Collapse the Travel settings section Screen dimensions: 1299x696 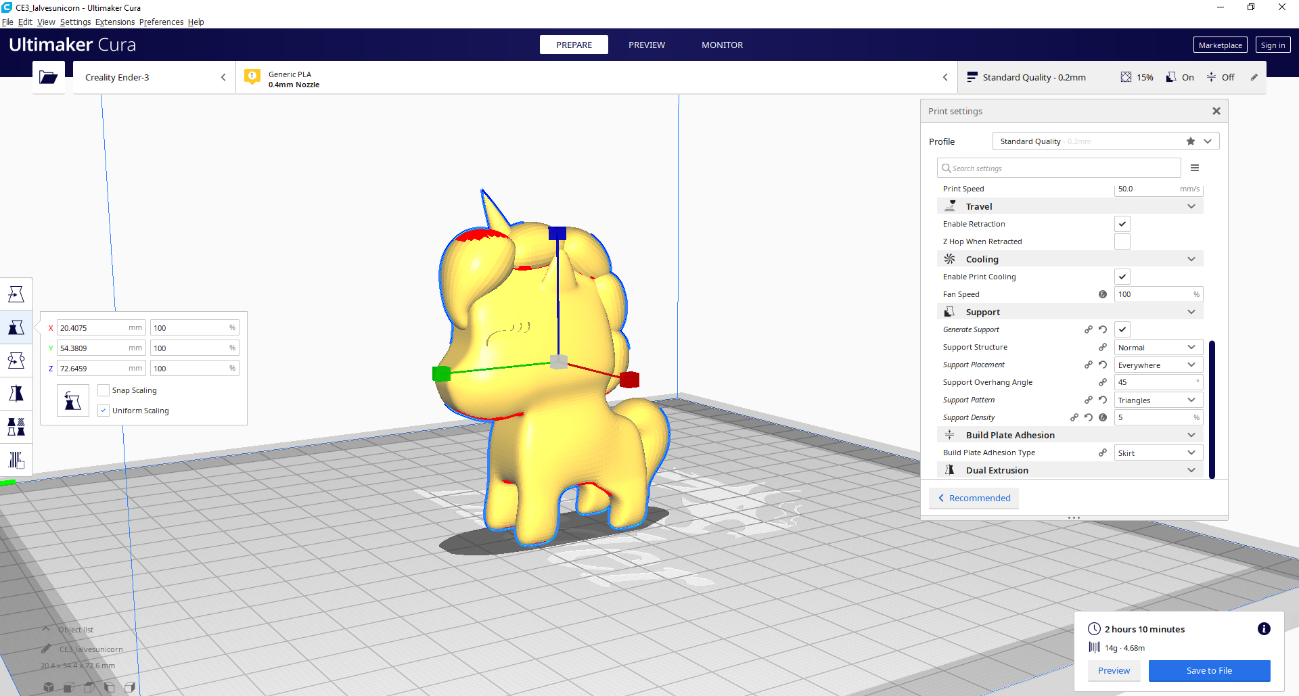pyautogui.click(x=1070, y=206)
